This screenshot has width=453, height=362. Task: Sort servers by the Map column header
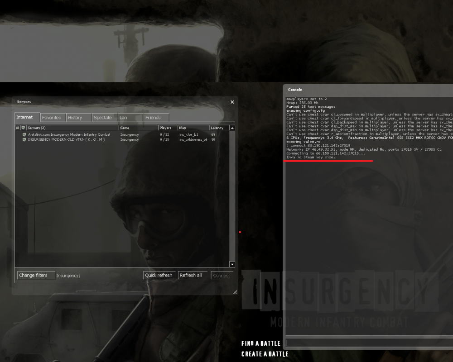point(193,128)
